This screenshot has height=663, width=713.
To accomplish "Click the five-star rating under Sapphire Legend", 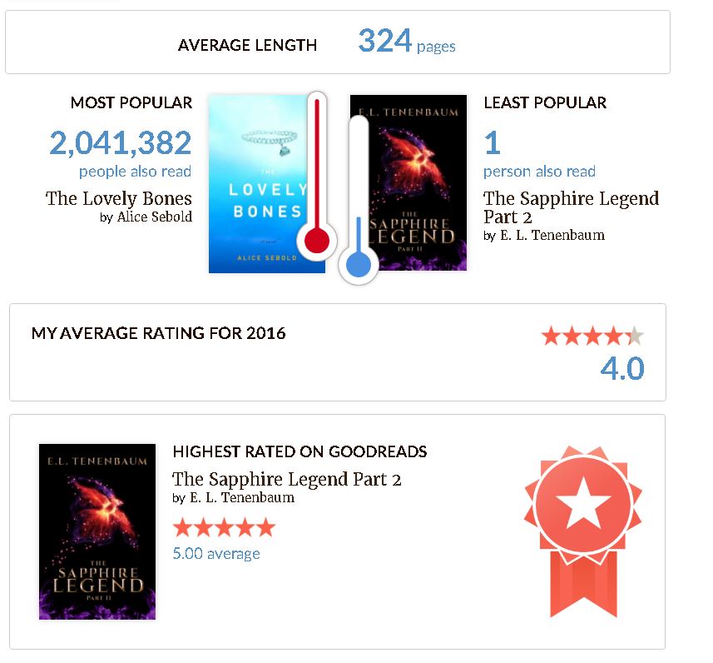I will [x=223, y=527].
